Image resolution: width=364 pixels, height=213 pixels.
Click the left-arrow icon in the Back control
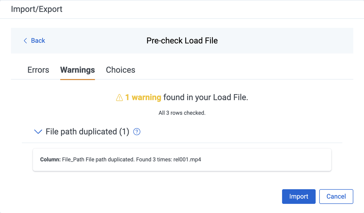coord(25,40)
